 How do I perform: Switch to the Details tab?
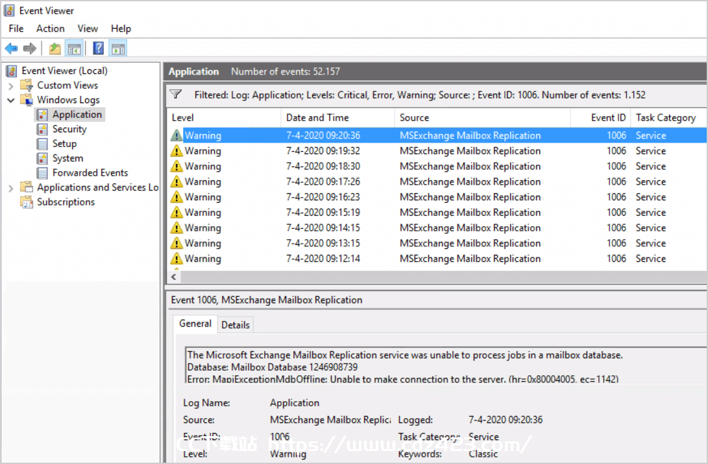[236, 325]
